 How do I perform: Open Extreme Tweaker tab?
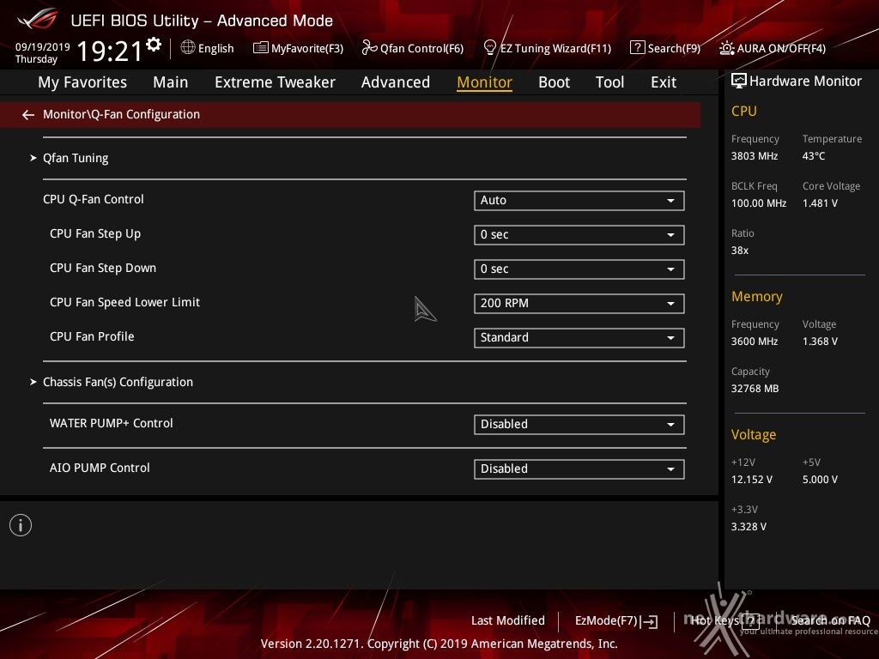pos(275,82)
